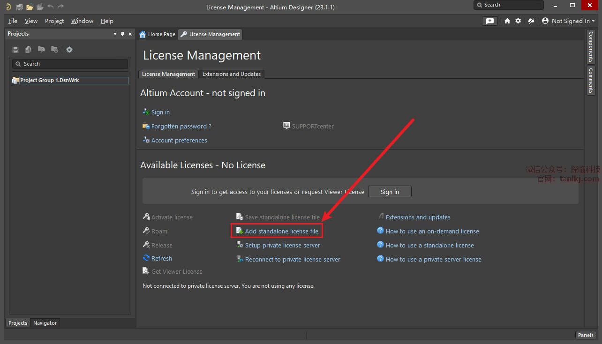This screenshot has width=602, height=344.
Task: Open the Not Signed In account dropdown
Action: [x=568, y=21]
